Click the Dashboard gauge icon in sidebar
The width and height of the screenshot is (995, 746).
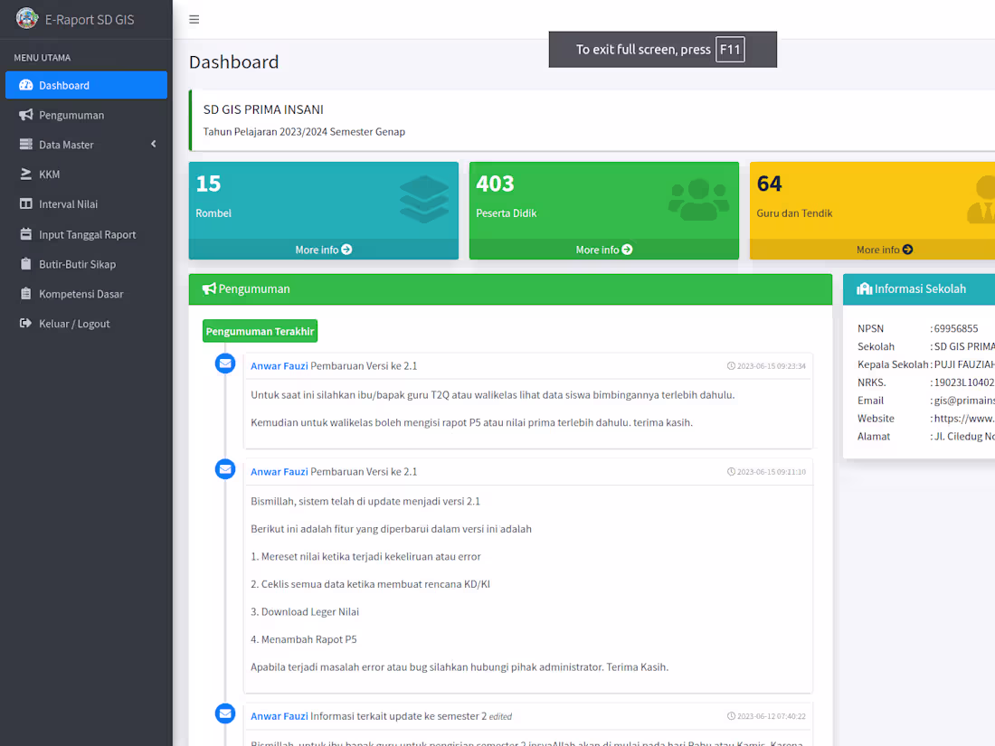[x=26, y=85]
